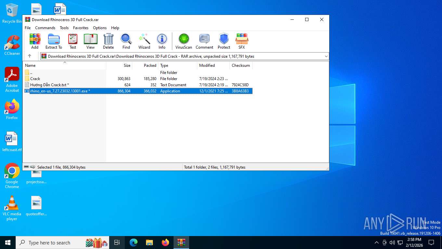This screenshot has height=249, width=442.
Task: Open the notification center icon
Action: (x=431, y=243)
